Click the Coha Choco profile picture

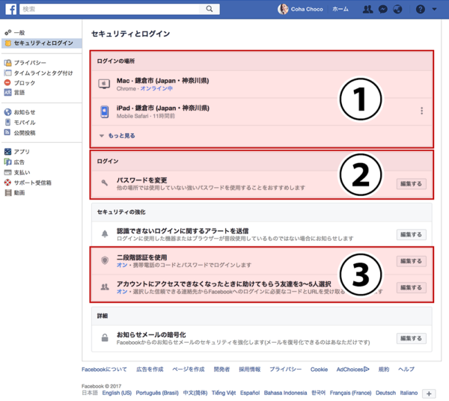(x=283, y=9)
